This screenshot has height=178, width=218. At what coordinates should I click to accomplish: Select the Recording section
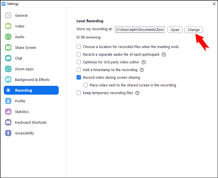[x=31, y=90]
